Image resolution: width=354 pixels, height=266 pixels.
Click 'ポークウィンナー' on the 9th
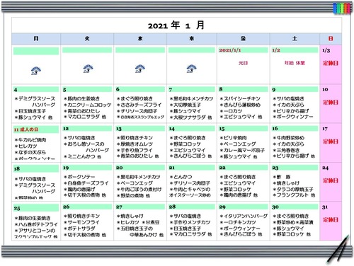click(x=295, y=117)
